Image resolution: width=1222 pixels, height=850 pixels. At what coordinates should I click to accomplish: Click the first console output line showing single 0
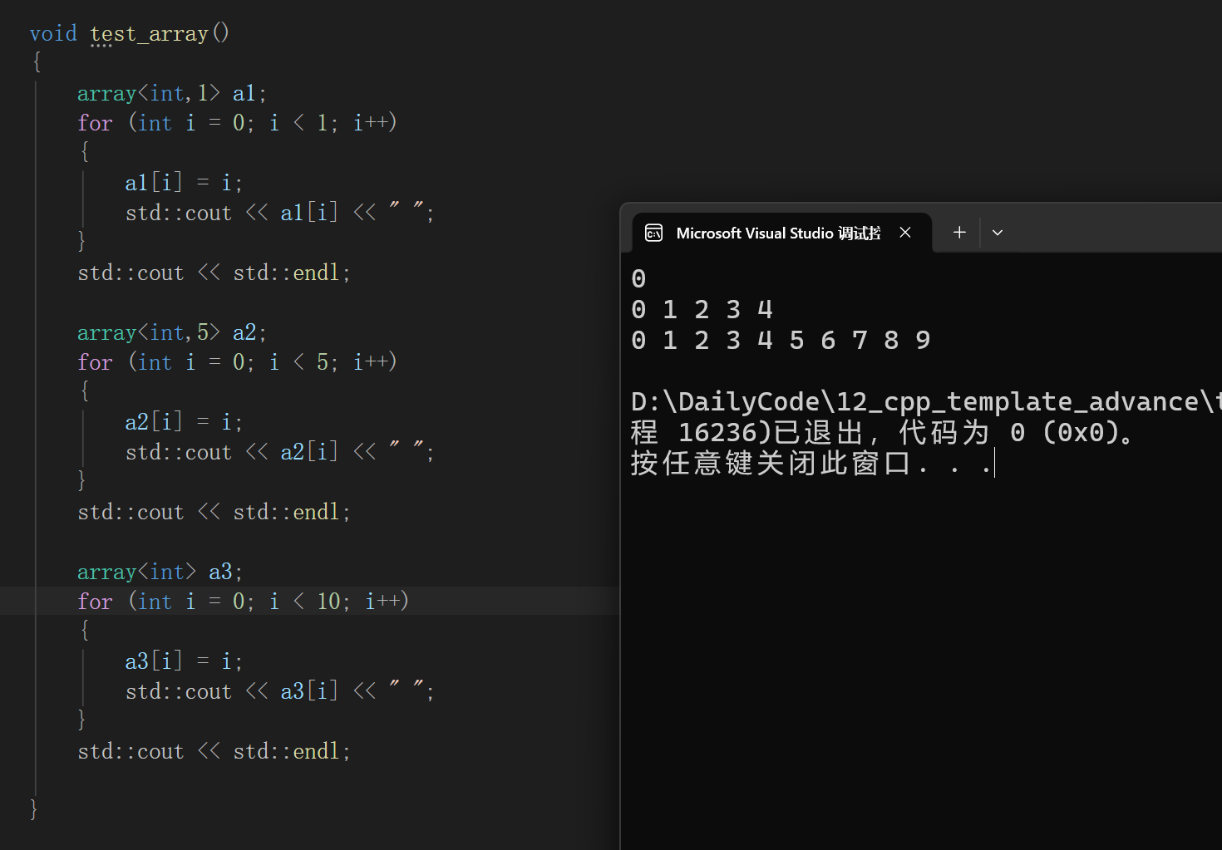[x=638, y=279]
